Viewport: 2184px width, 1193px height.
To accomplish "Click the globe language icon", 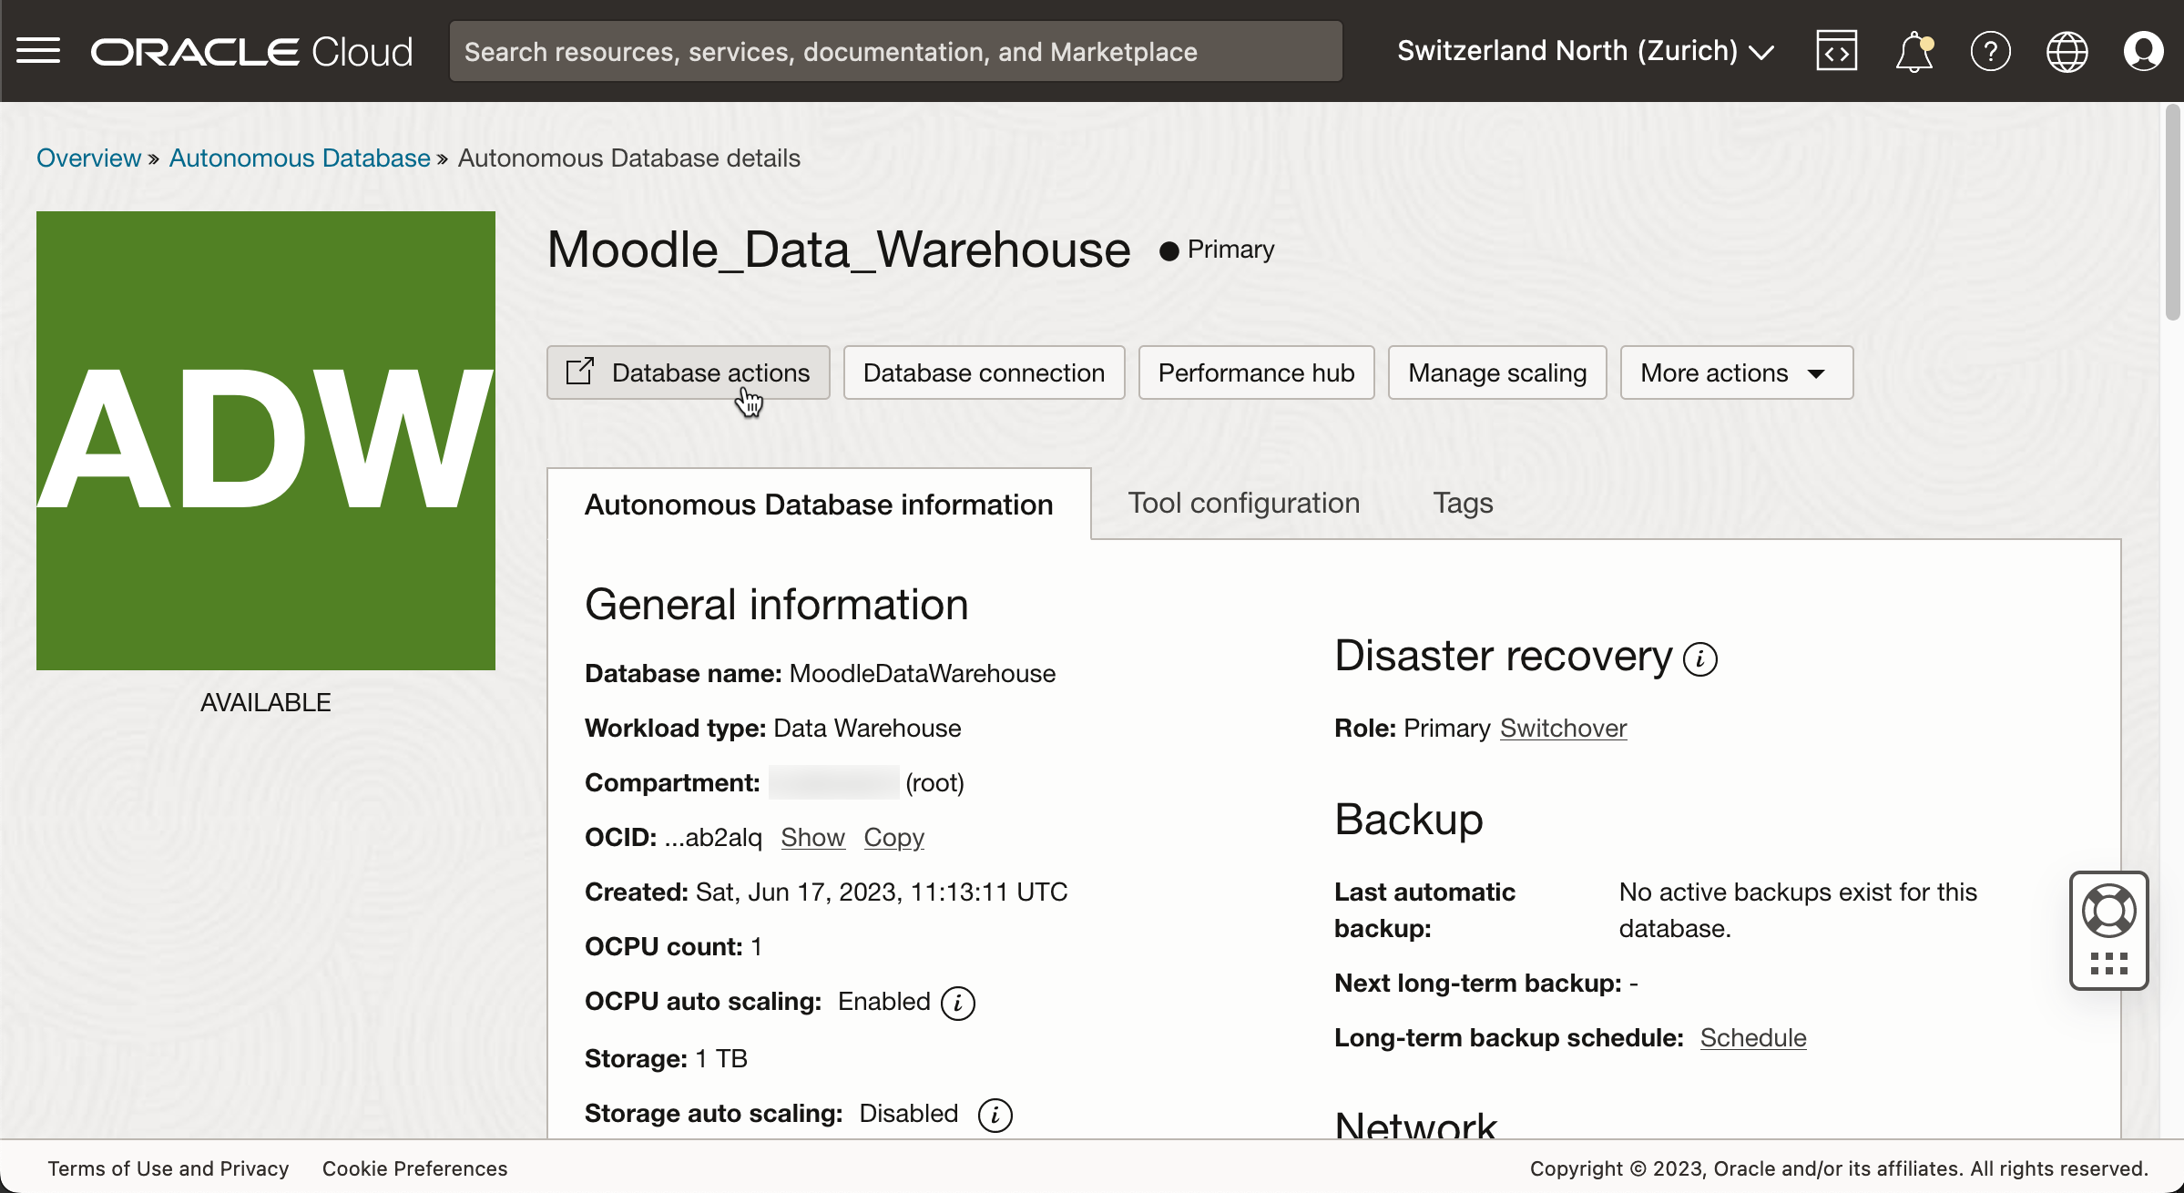I will [2067, 51].
